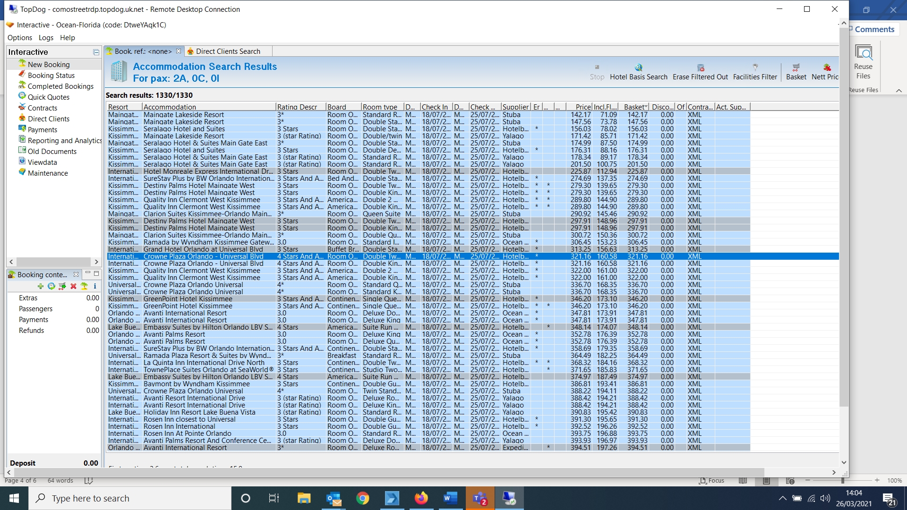
Task: Click the green plus add icon
Action: (41, 286)
